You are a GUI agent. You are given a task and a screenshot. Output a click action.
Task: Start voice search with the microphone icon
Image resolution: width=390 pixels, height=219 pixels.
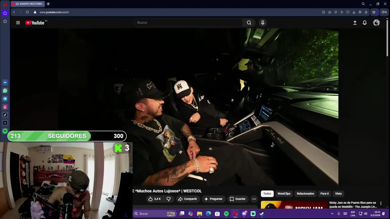[x=263, y=23]
